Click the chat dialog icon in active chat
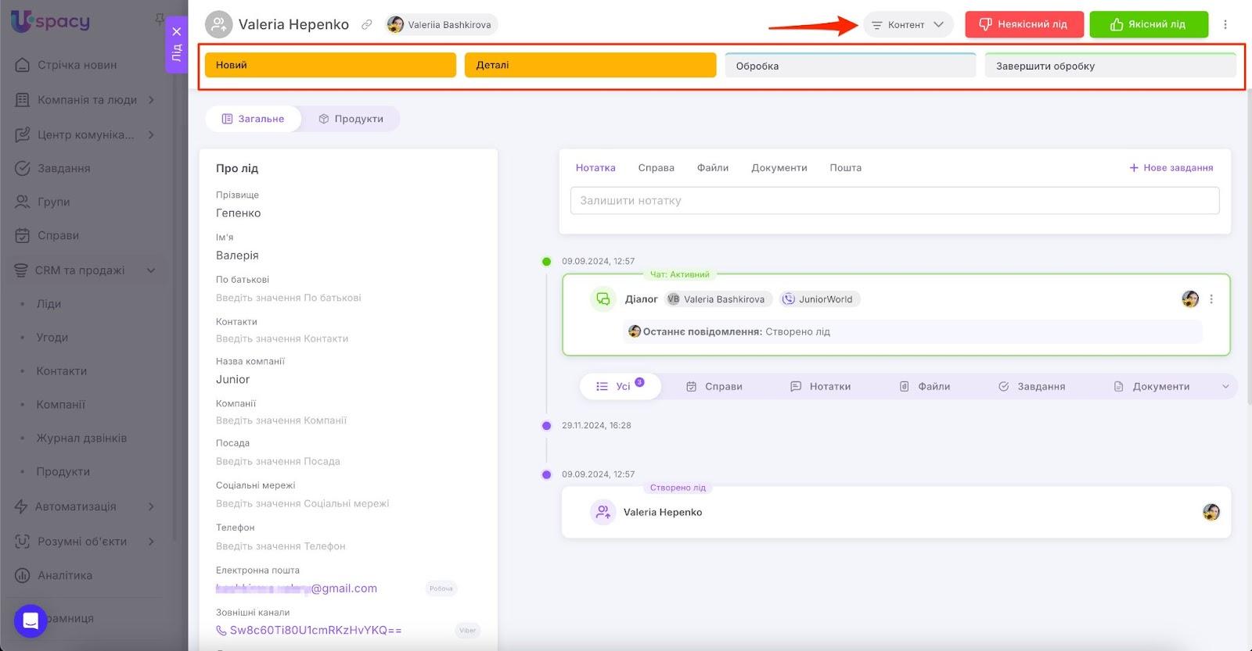Screen dimensions: 1252x651 pos(603,299)
